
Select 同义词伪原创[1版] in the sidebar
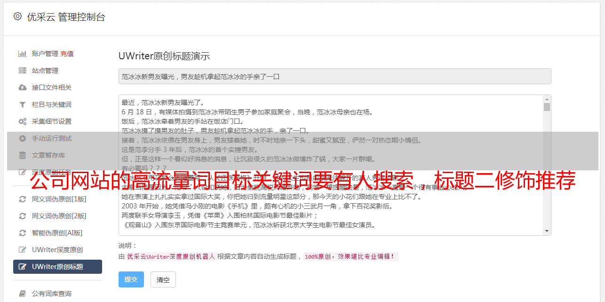coord(59,199)
